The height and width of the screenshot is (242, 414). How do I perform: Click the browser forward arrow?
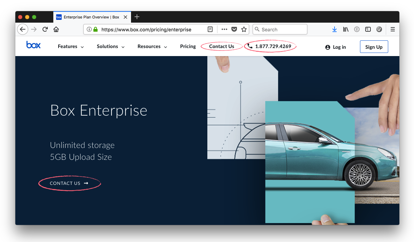tap(34, 29)
